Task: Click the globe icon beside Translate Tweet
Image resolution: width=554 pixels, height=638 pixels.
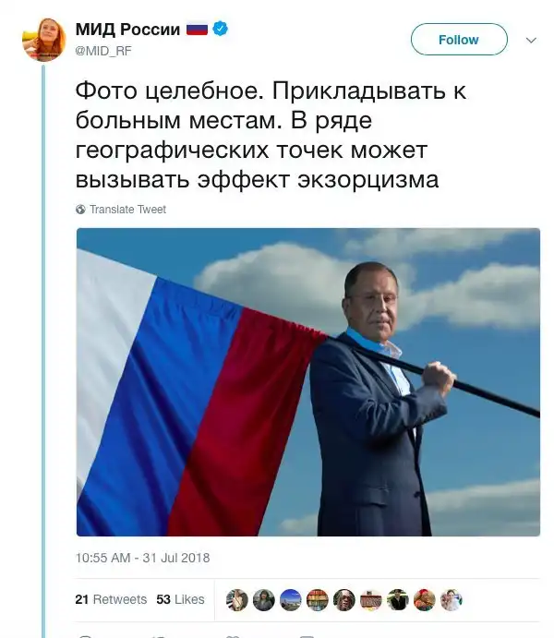Action: coord(80,210)
